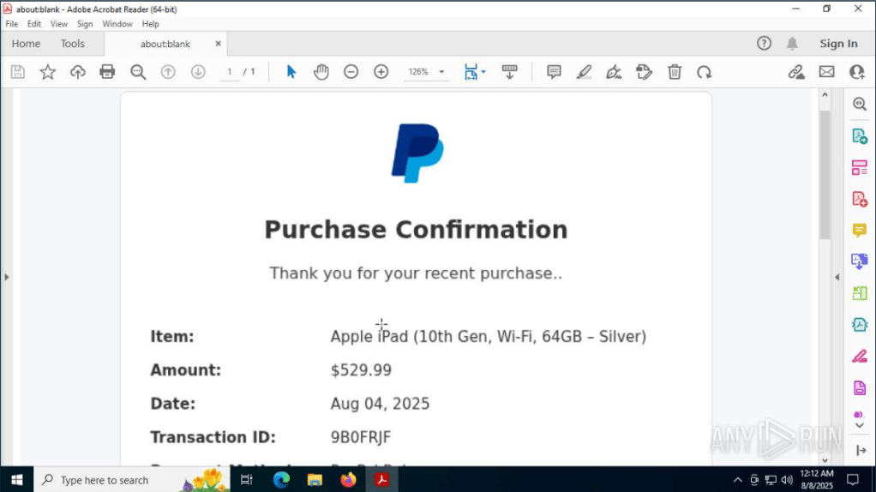This screenshot has height=492, width=876.
Task: Select the highlight text tool
Action: 584,72
